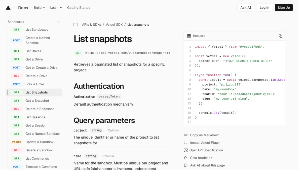Click "prj_abc123" in the code sample
302x170 pixels.
point(231,85)
